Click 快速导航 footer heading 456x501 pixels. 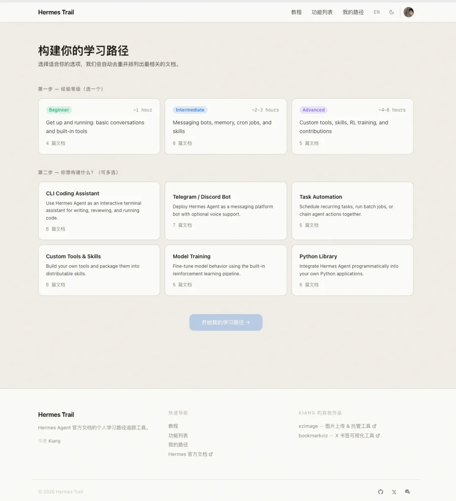coord(178,413)
